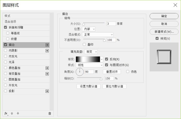
Task: Open the 图案叠加 settings row
Action: [x=26, y=80]
